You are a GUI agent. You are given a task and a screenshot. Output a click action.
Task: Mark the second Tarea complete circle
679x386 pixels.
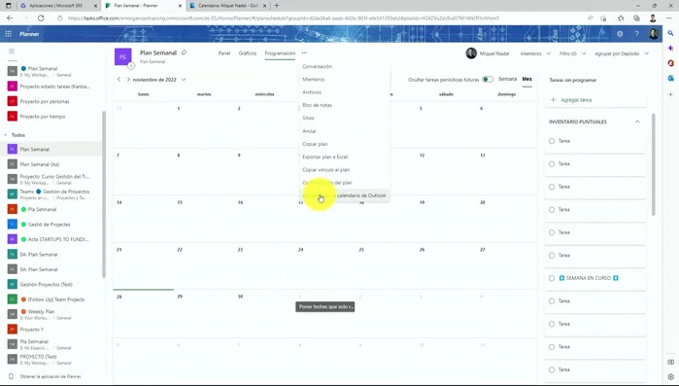tap(551, 163)
